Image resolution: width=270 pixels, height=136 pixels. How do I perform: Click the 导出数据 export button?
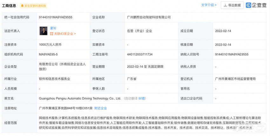232,5
